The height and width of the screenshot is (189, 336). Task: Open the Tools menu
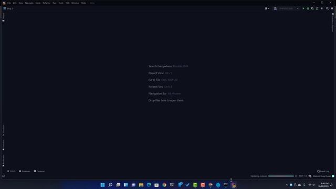click(61, 3)
